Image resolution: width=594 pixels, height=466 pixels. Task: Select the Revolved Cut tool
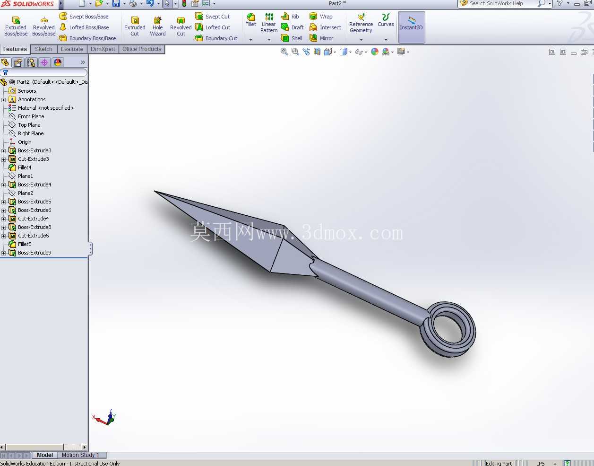[x=181, y=26]
